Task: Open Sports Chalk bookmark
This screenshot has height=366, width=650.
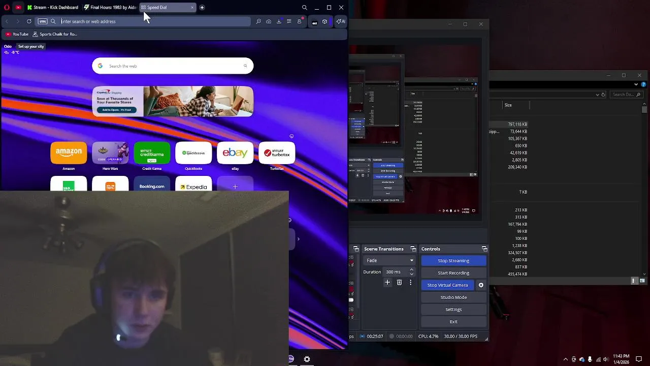Action: (x=55, y=34)
